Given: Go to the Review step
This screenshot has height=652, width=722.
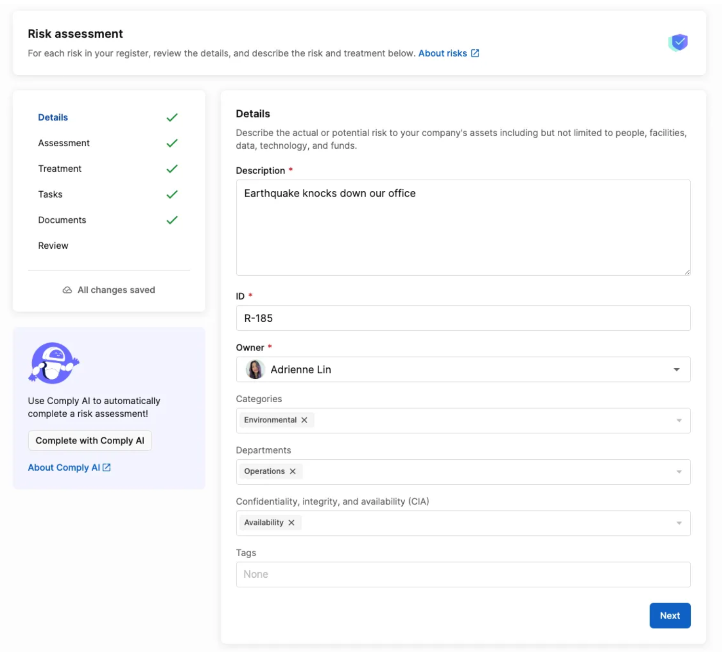Looking at the screenshot, I should tap(53, 245).
